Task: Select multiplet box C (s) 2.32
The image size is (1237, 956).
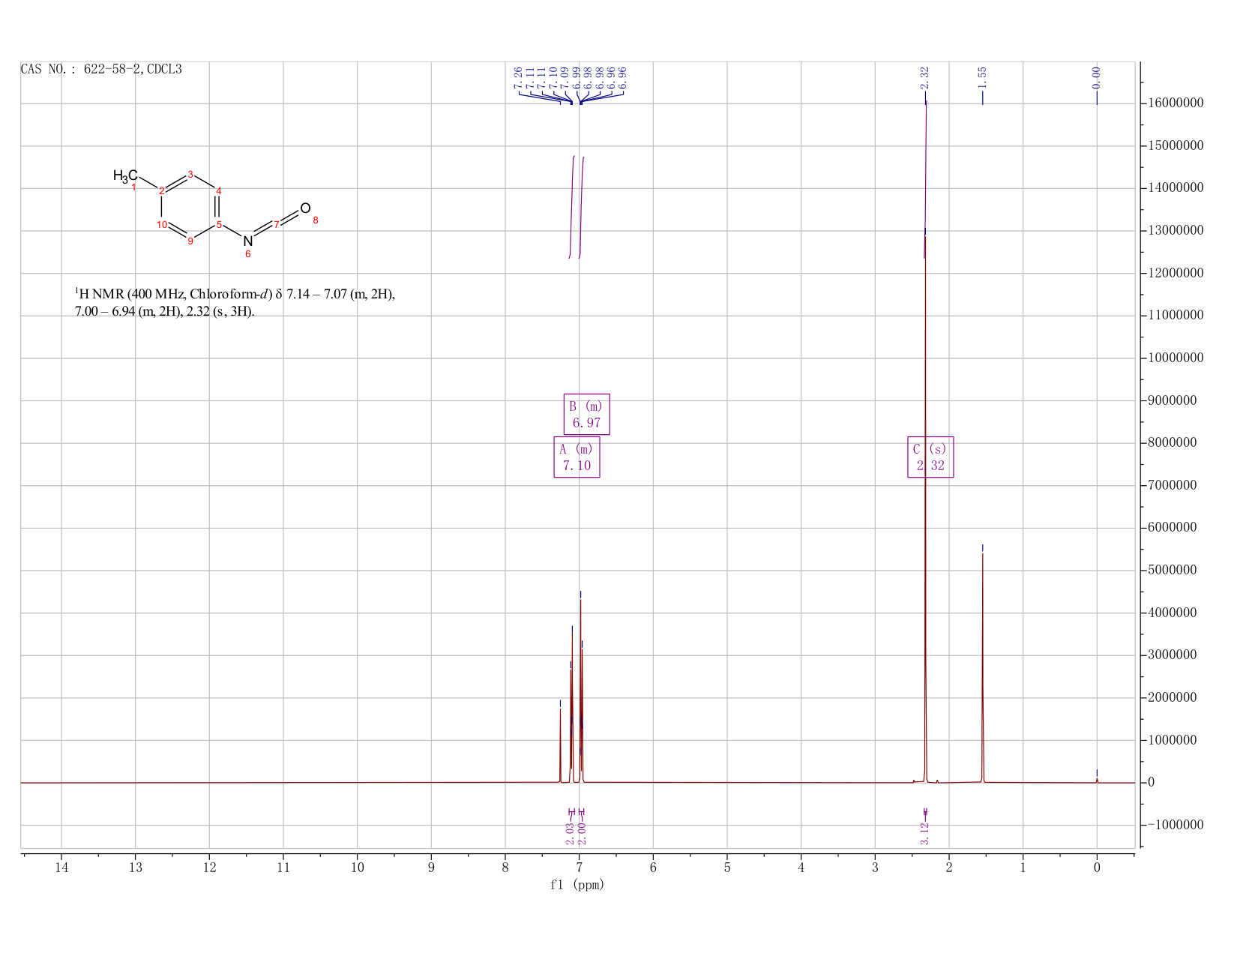Action: [x=930, y=457]
